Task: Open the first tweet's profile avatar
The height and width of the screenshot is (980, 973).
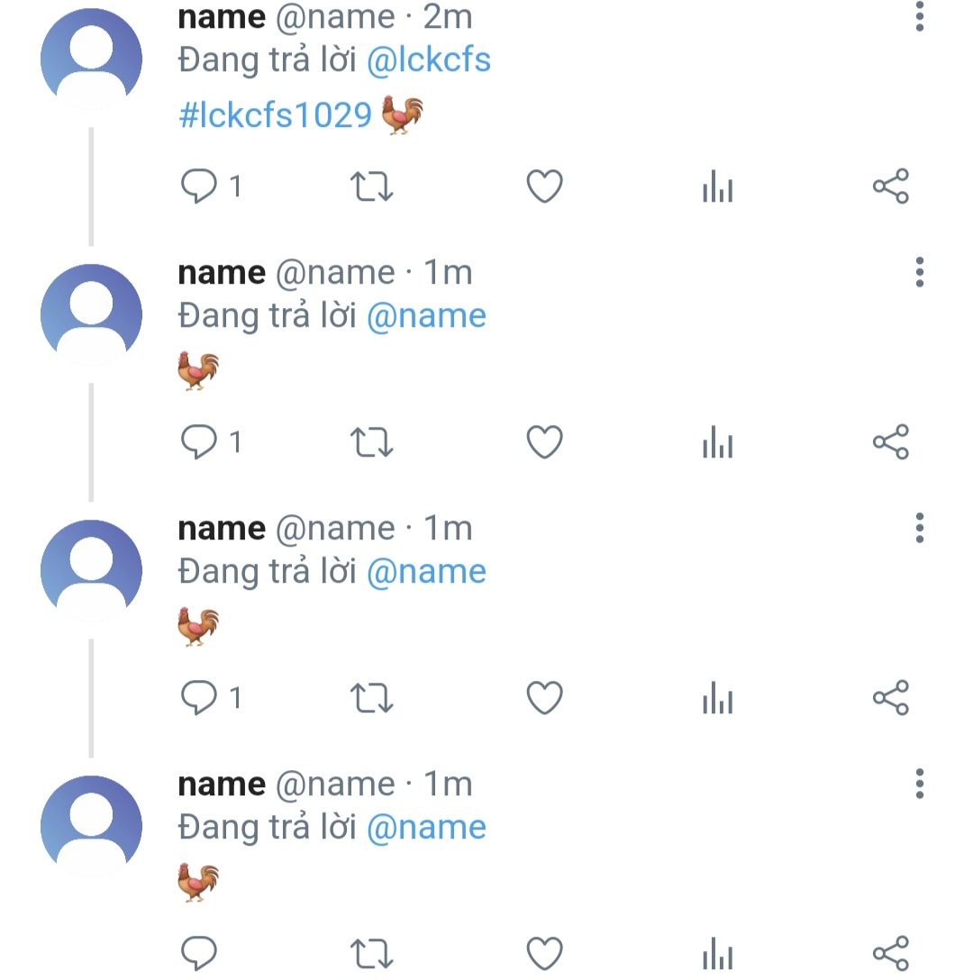Action: [91, 59]
